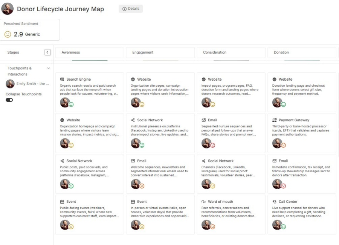The width and height of the screenshot is (339, 245).
Task: Click the neutral emoji beside Perceived Sentiment score
Action: click(8, 34)
